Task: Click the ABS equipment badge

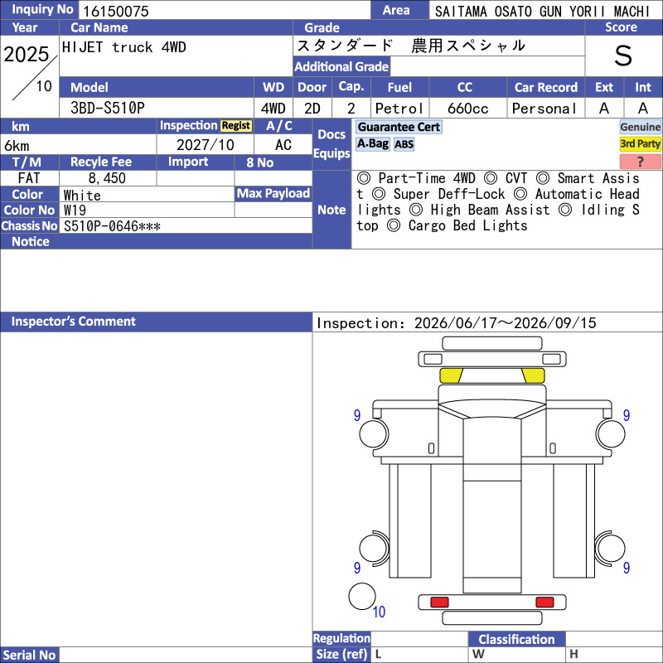Action: pyautogui.click(x=404, y=144)
